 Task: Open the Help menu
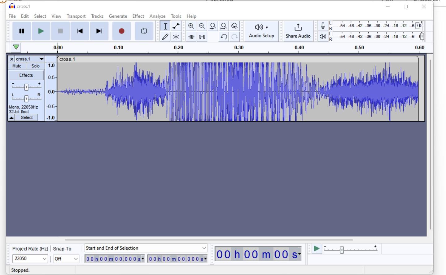(x=191, y=16)
